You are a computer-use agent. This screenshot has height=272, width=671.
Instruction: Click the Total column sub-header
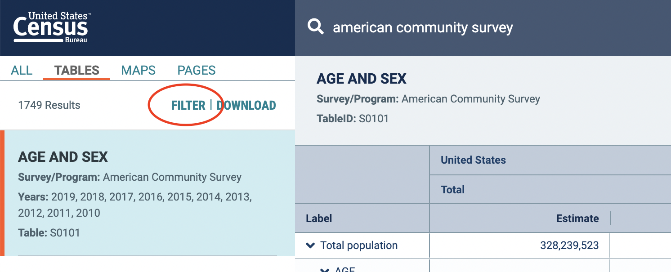(452, 190)
